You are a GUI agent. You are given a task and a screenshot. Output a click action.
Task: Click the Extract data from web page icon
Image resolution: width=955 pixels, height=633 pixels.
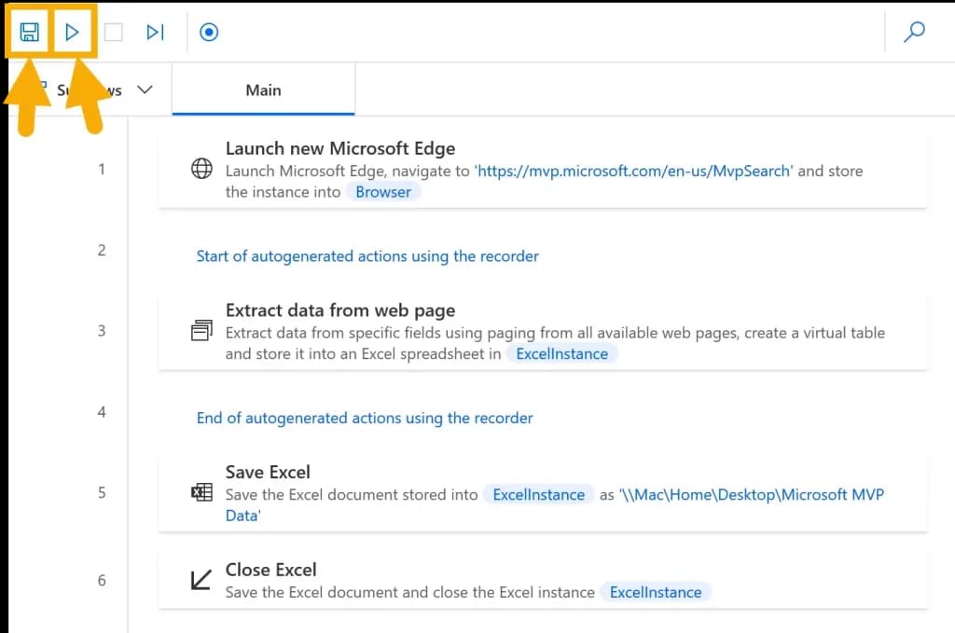201,331
